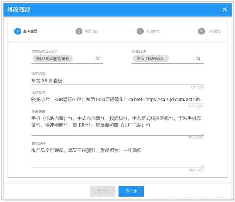The image size is (235, 202).
Task: Edit the 包装清单 textarea
Action: pyautogui.click(x=117, y=125)
